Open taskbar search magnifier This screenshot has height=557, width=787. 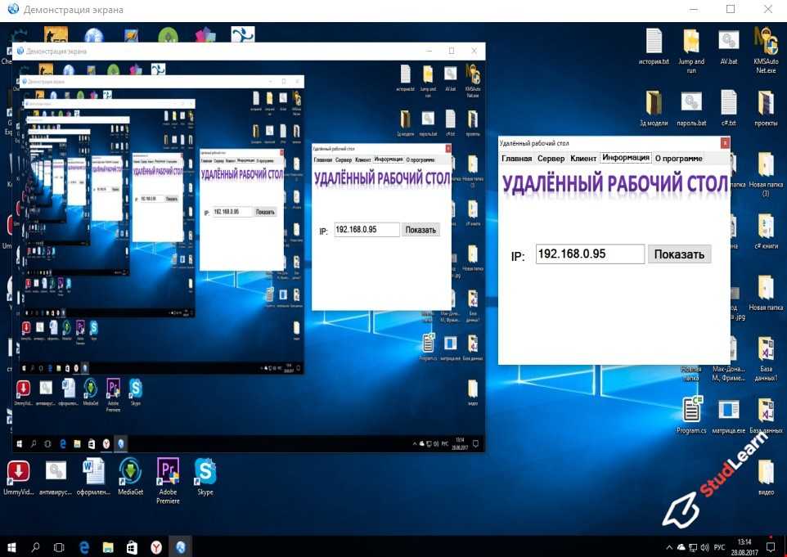(x=36, y=547)
